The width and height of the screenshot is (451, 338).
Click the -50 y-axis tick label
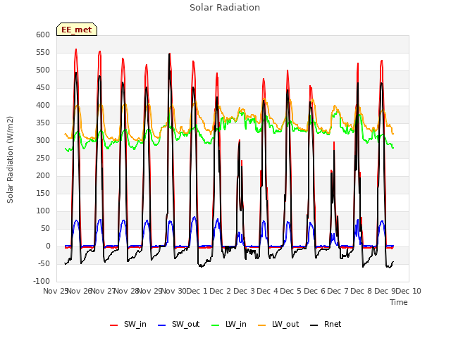tap(43, 263)
